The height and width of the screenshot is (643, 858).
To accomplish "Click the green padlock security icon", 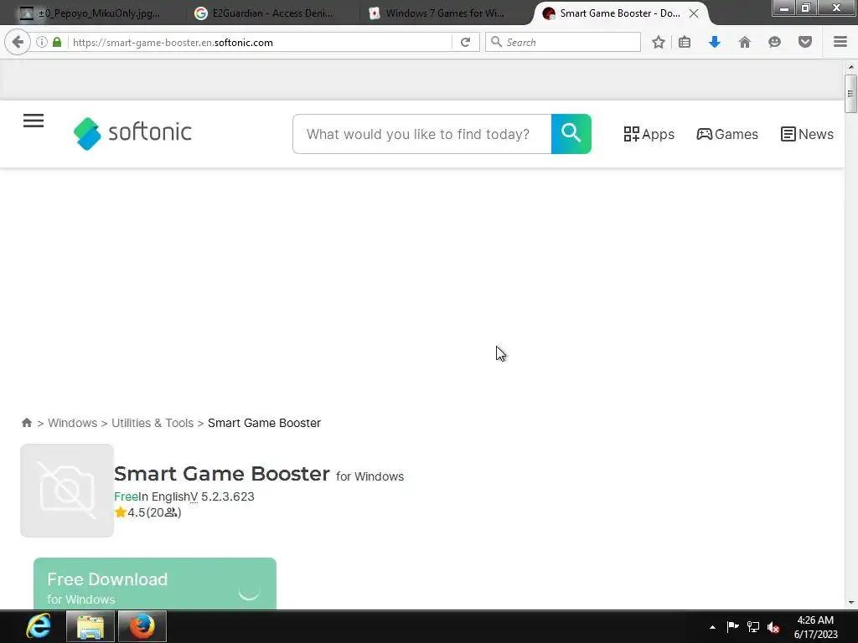I will click(x=57, y=42).
